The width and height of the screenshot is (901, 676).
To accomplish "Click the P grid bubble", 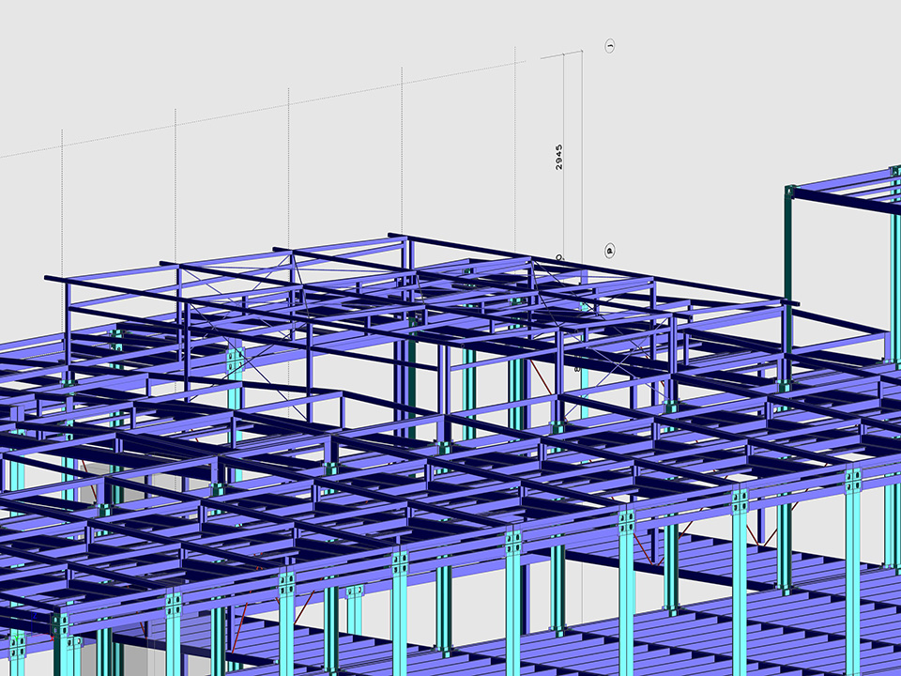I will 609,251.
